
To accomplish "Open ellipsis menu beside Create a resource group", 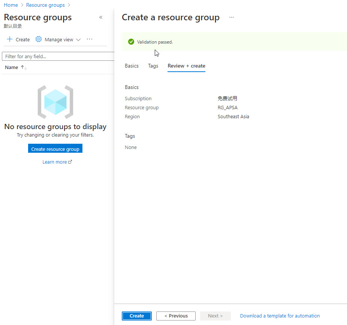I will coord(232,18).
